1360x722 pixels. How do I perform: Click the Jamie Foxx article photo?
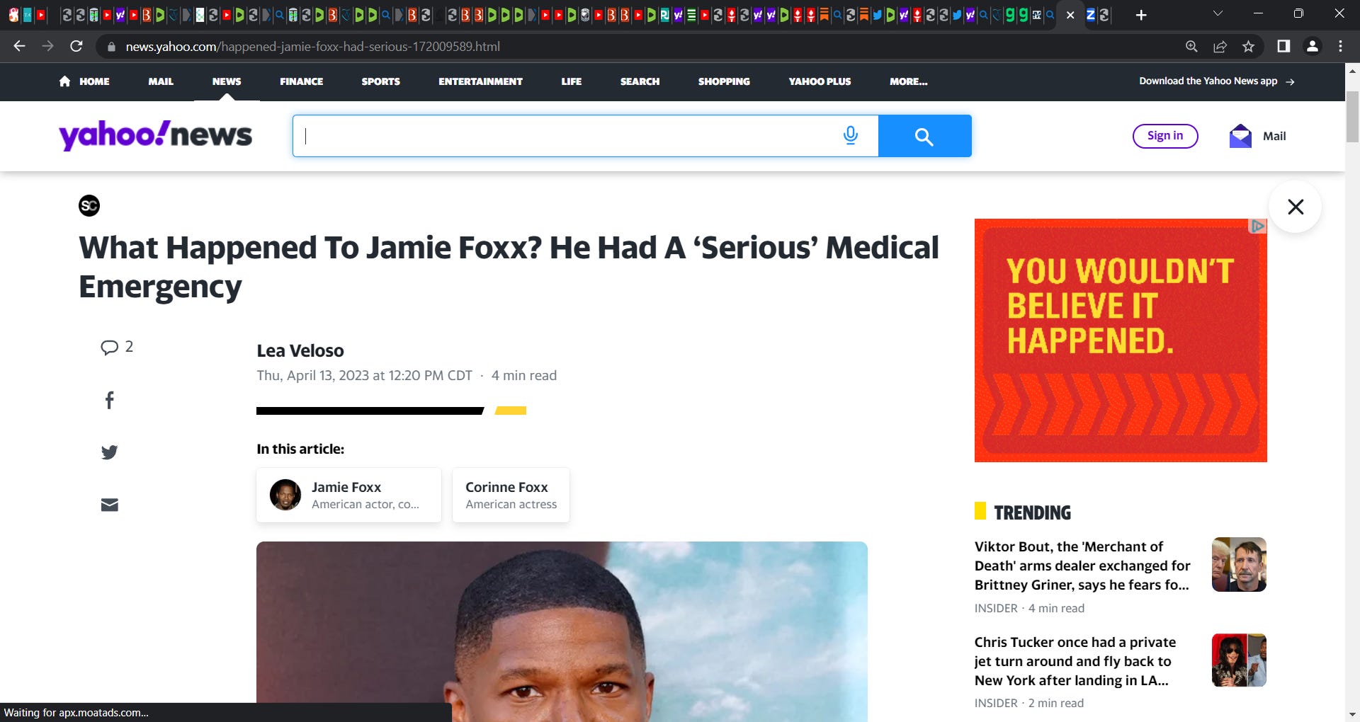click(x=562, y=631)
